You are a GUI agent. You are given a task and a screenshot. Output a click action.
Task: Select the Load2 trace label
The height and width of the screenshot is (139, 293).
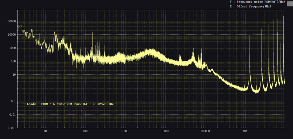[x=31, y=104]
